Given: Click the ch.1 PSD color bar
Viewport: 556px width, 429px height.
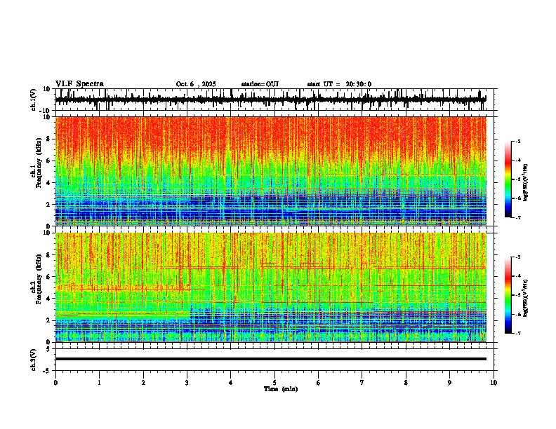Looking at the screenshot, I should 508,179.
